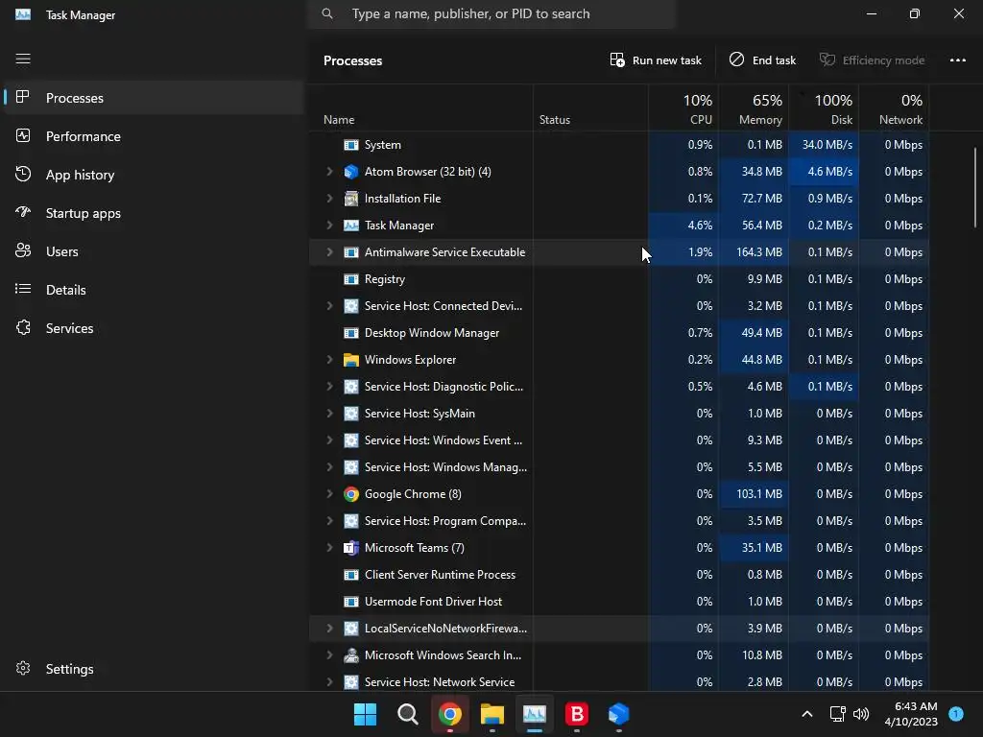The width and height of the screenshot is (983, 737).
Task: Open the Startup apps page
Action: coord(153,212)
